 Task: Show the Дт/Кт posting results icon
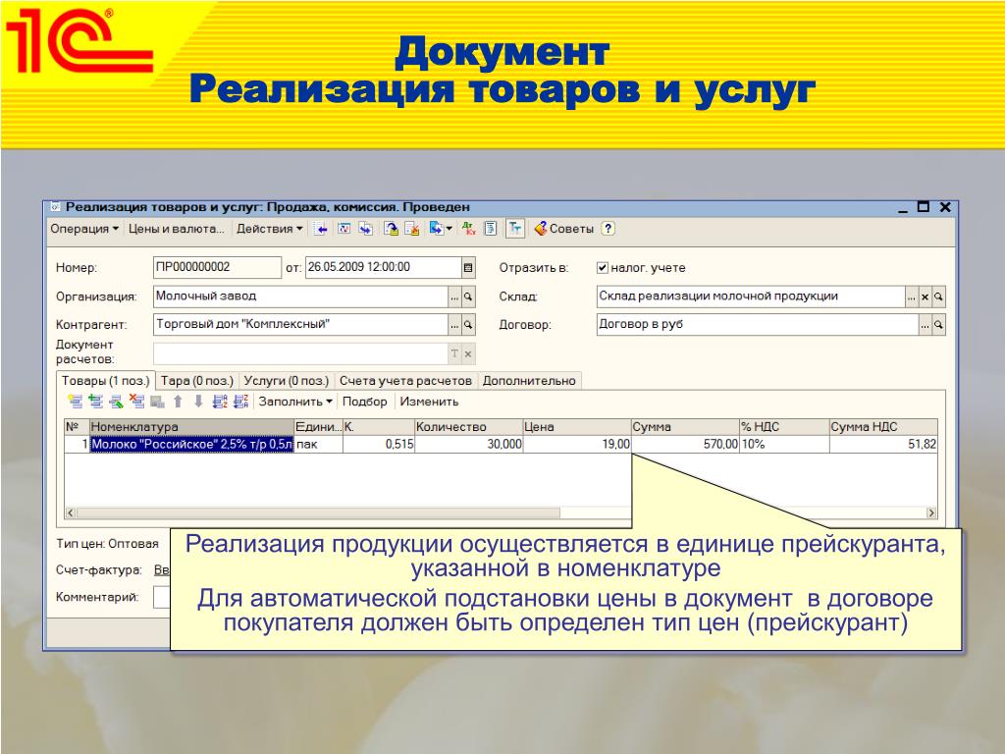(469, 229)
